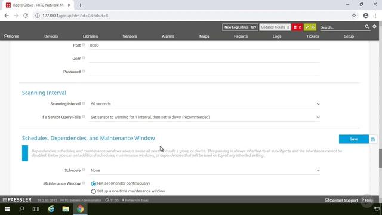Switch to Chrome on the taskbar
The height and width of the screenshot is (215, 382).
(x=81, y=209)
